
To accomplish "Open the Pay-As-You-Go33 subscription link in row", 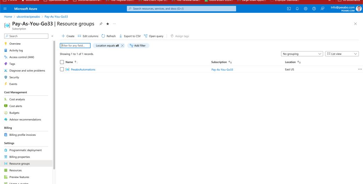I will coord(222,69).
